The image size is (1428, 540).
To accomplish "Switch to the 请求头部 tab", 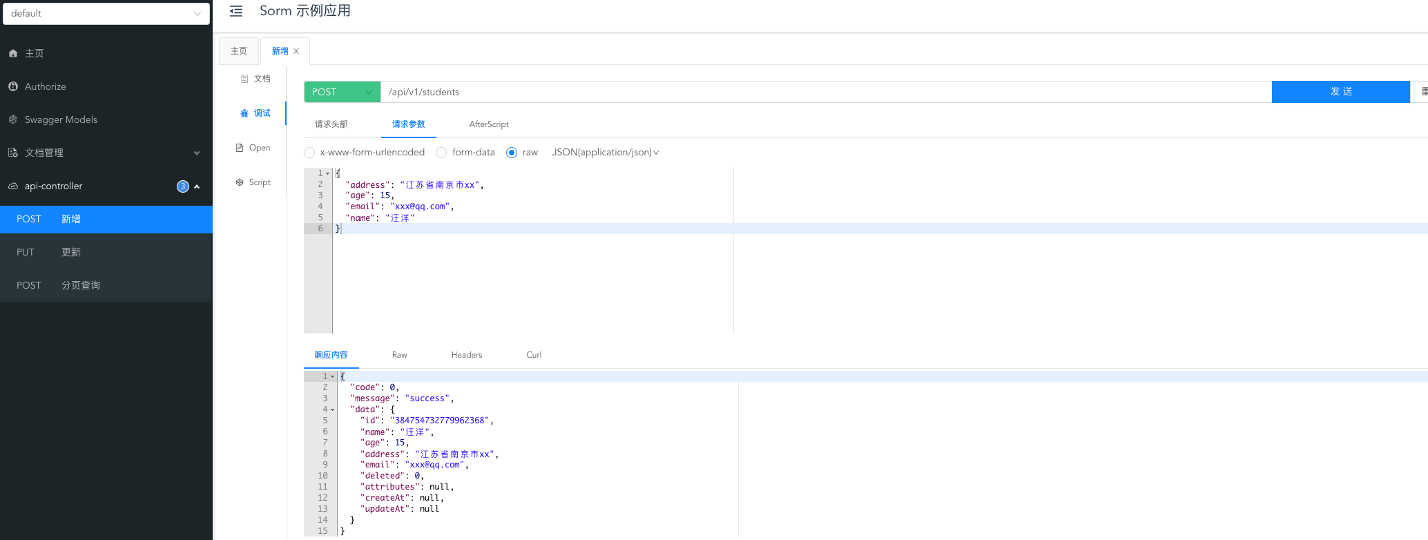I will tap(331, 124).
